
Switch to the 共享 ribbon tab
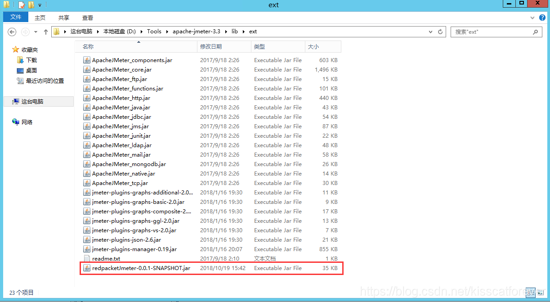tap(64, 18)
